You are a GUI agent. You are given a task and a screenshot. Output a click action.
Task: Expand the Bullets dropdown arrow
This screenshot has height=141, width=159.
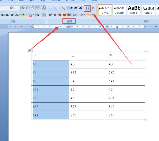(x=53, y=8)
